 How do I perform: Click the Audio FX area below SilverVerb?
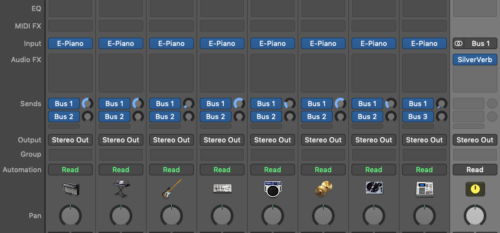[x=475, y=79]
